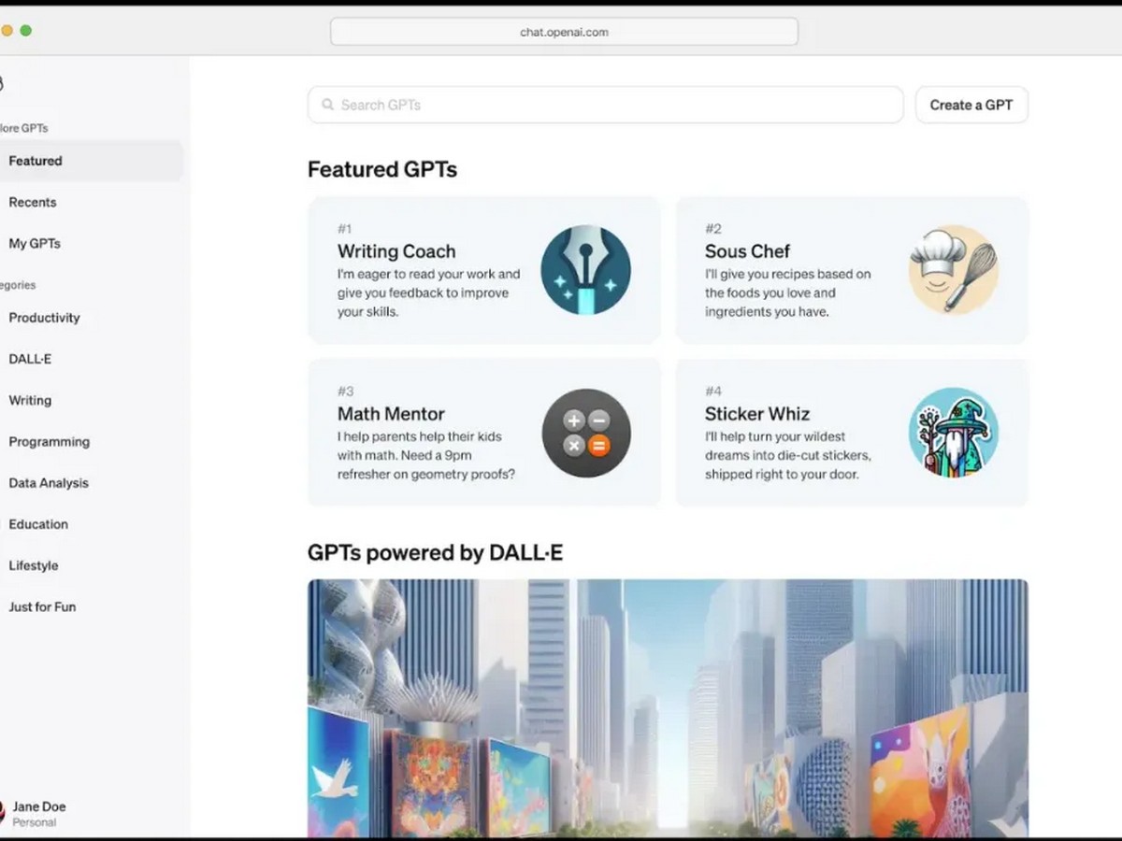Open the Sous Chef title
This screenshot has height=841, width=1122.
pyautogui.click(x=747, y=251)
